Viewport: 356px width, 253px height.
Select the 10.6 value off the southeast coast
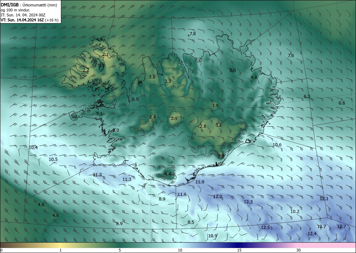pyautogui.click(x=277, y=145)
